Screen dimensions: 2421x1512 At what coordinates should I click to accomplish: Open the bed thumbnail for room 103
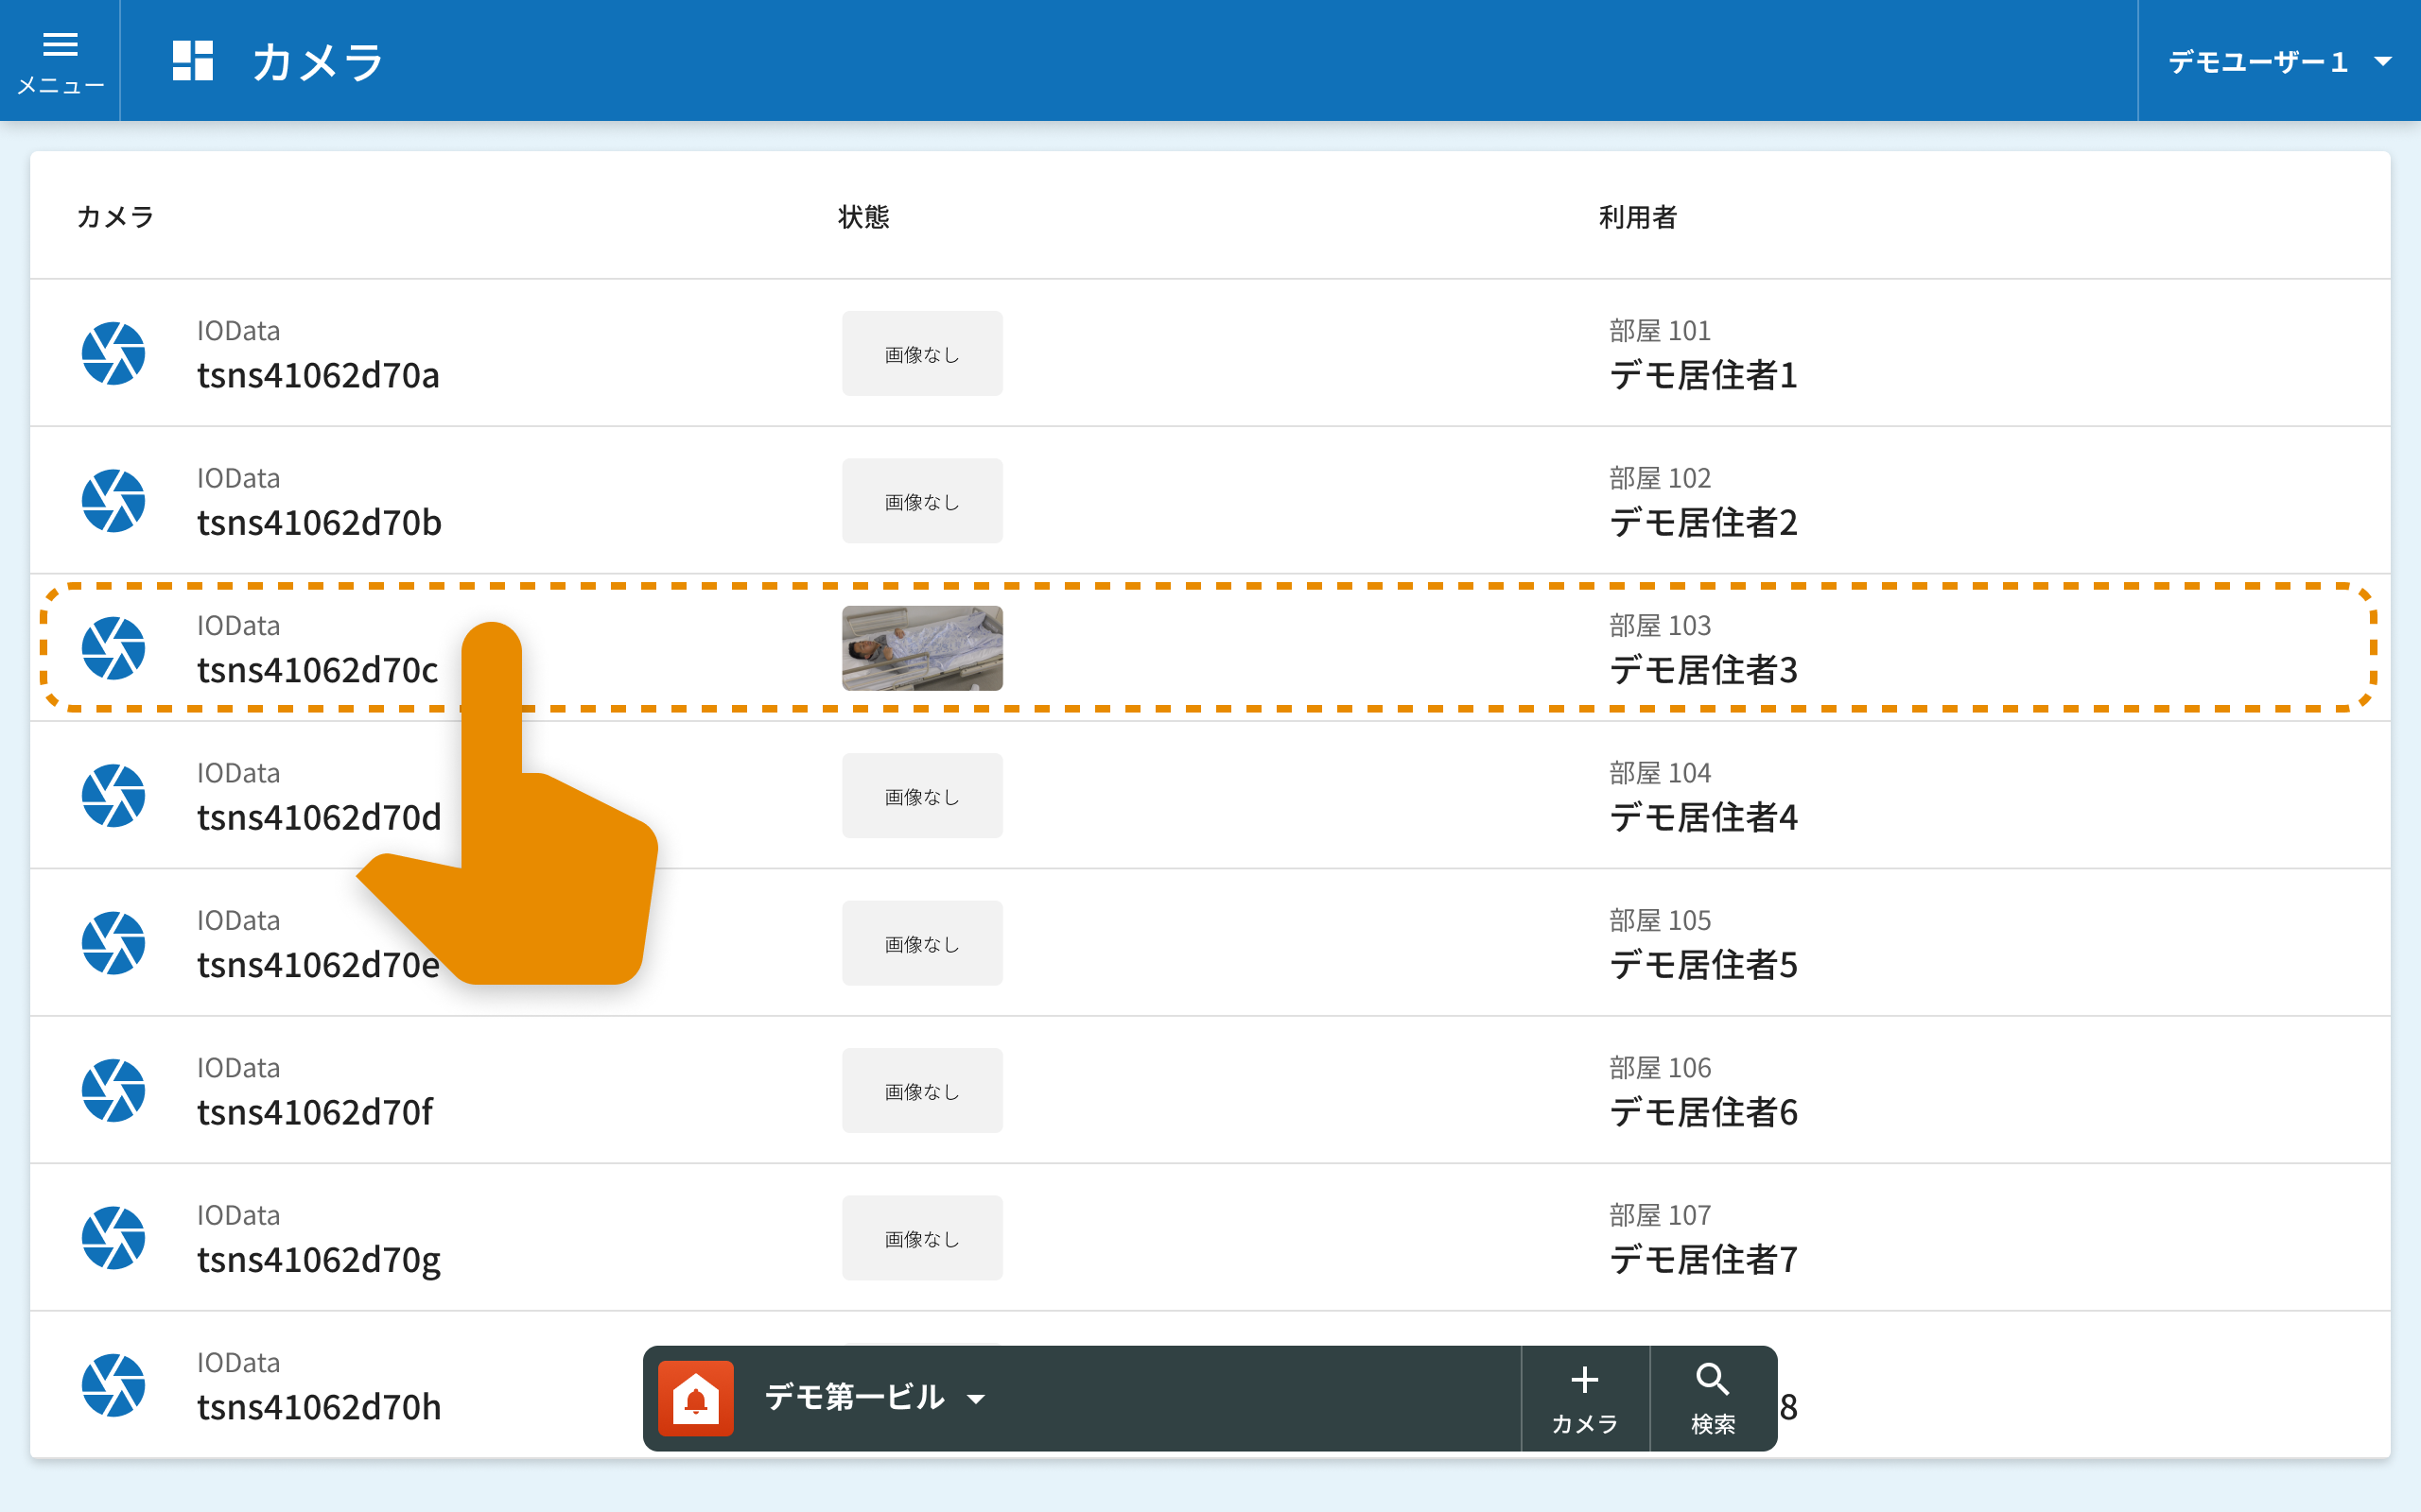click(x=921, y=648)
